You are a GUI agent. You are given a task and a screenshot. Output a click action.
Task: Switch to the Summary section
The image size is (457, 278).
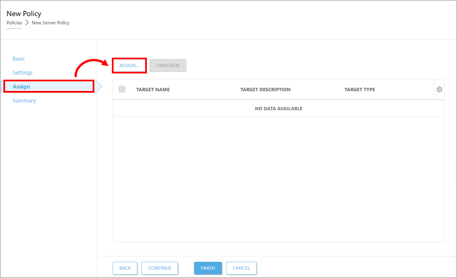pos(24,101)
